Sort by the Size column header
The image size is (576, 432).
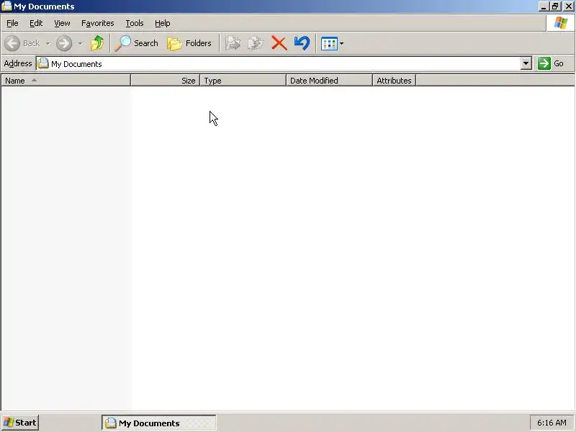[x=166, y=81]
